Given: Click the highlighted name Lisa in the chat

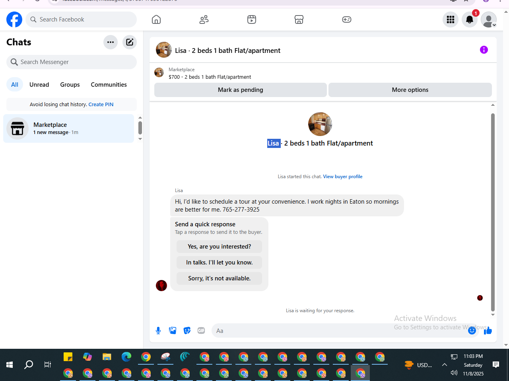Looking at the screenshot, I should click(274, 143).
